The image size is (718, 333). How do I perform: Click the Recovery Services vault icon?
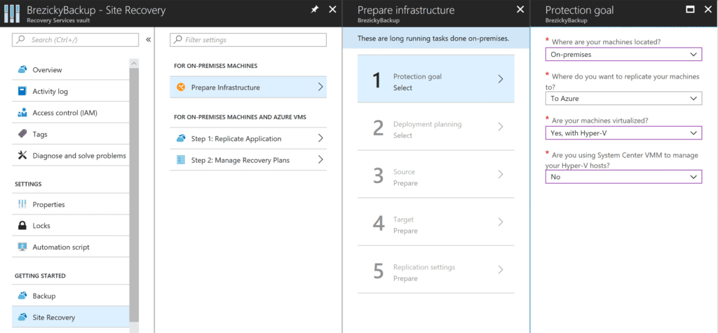click(13, 14)
